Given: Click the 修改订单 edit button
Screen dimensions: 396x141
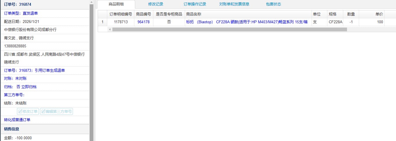Looking at the screenshot, I should click(x=28, y=111).
